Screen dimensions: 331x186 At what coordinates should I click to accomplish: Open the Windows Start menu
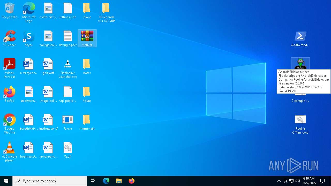[x=6, y=181]
